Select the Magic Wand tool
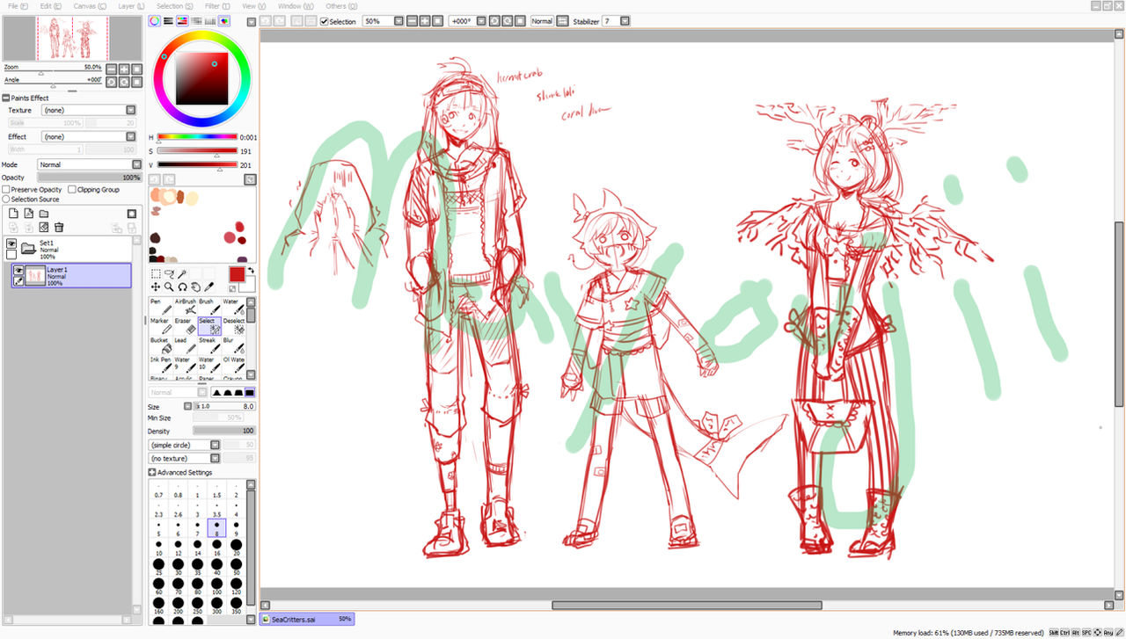1126x639 pixels. click(182, 274)
